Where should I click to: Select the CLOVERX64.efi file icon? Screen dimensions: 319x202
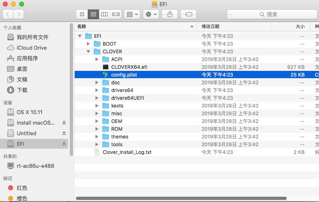106,67
